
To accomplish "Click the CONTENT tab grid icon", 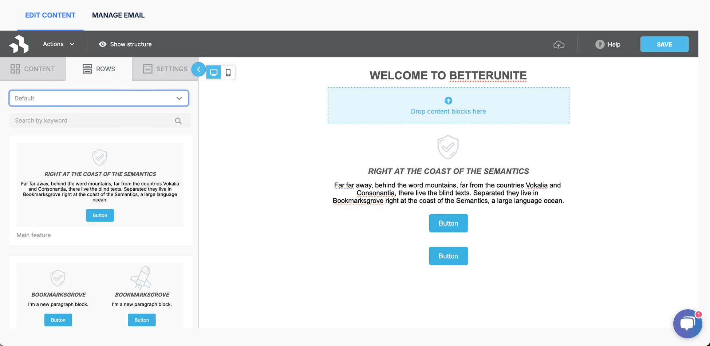I will click(15, 69).
